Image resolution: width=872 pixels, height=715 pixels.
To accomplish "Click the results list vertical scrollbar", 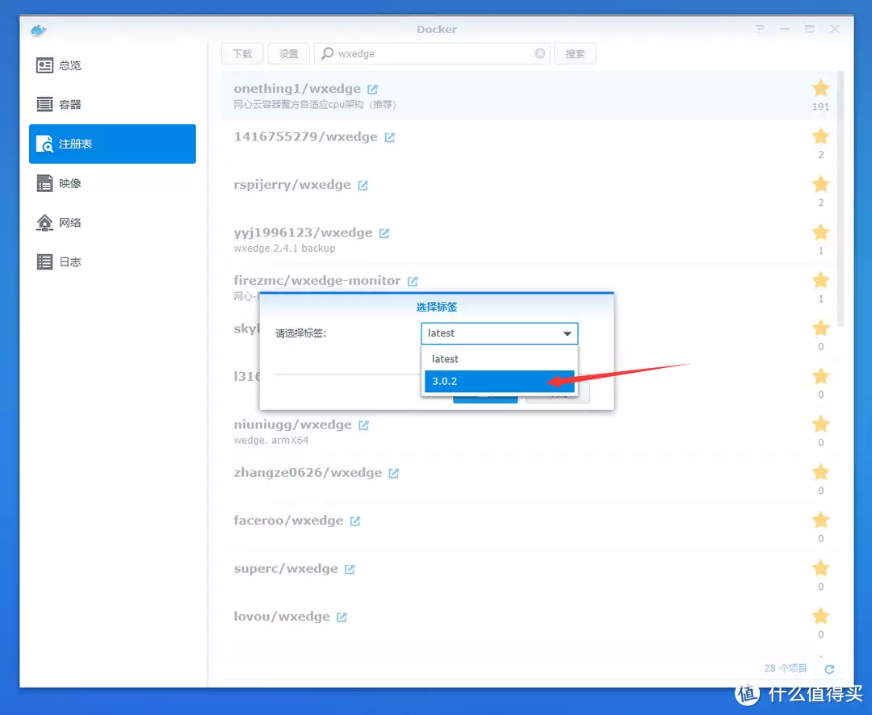I will [x=841, y=199].
